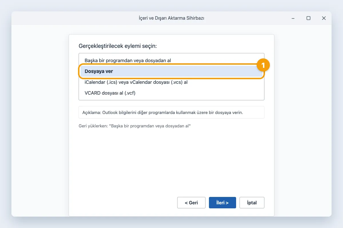Viewport: 343px width, 228px height.
Task: Cancel the wizard with "İptal"
Action: 252,203
